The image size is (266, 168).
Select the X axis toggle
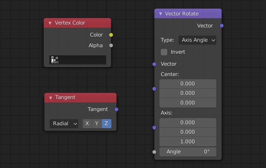click(x=87, y=124)
